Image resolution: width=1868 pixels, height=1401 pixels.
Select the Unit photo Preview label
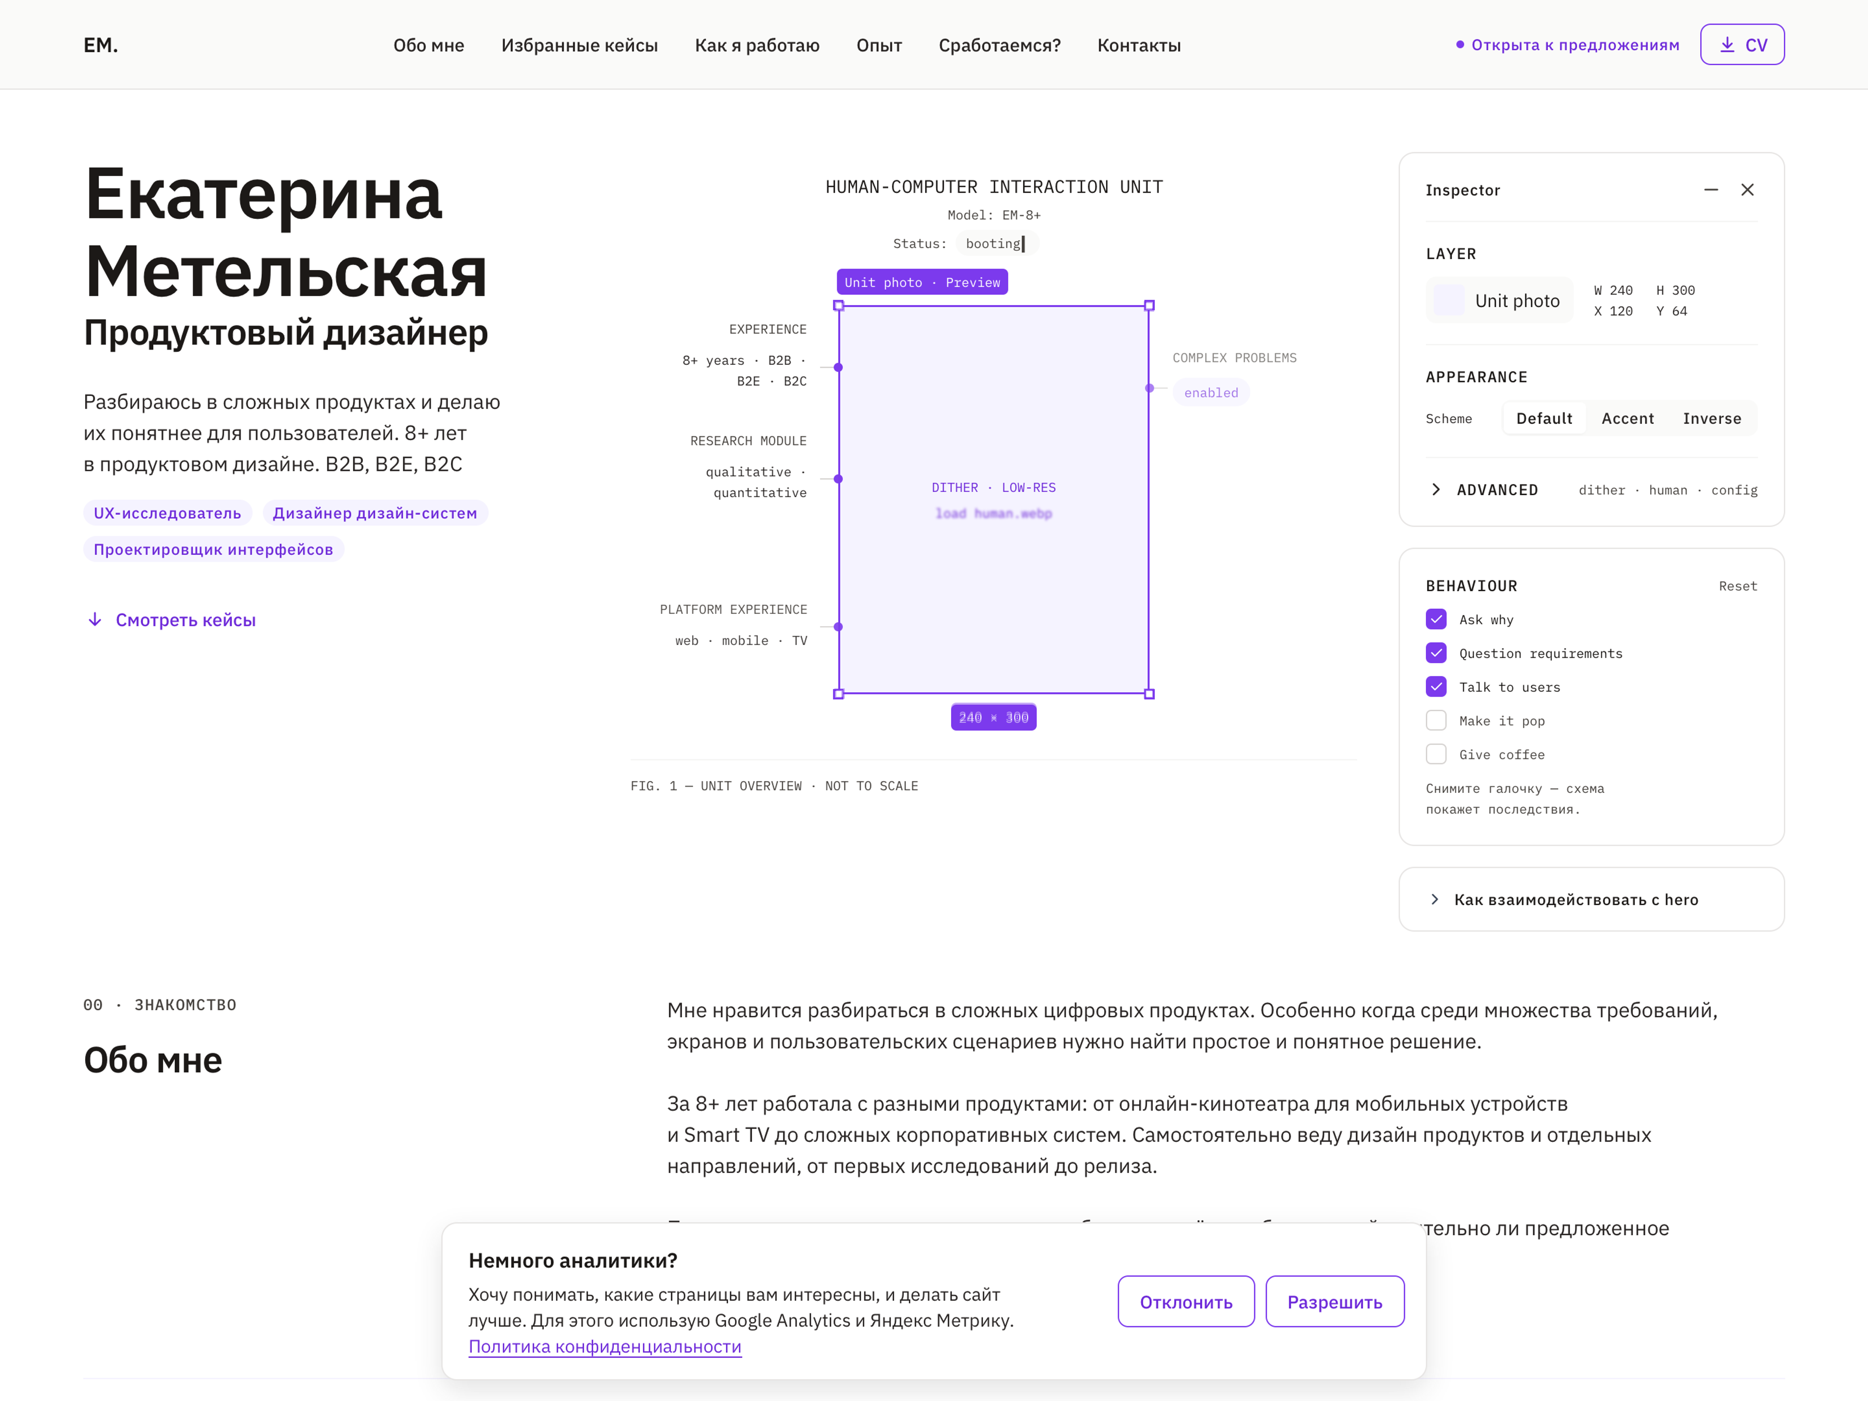pos(922,282)
